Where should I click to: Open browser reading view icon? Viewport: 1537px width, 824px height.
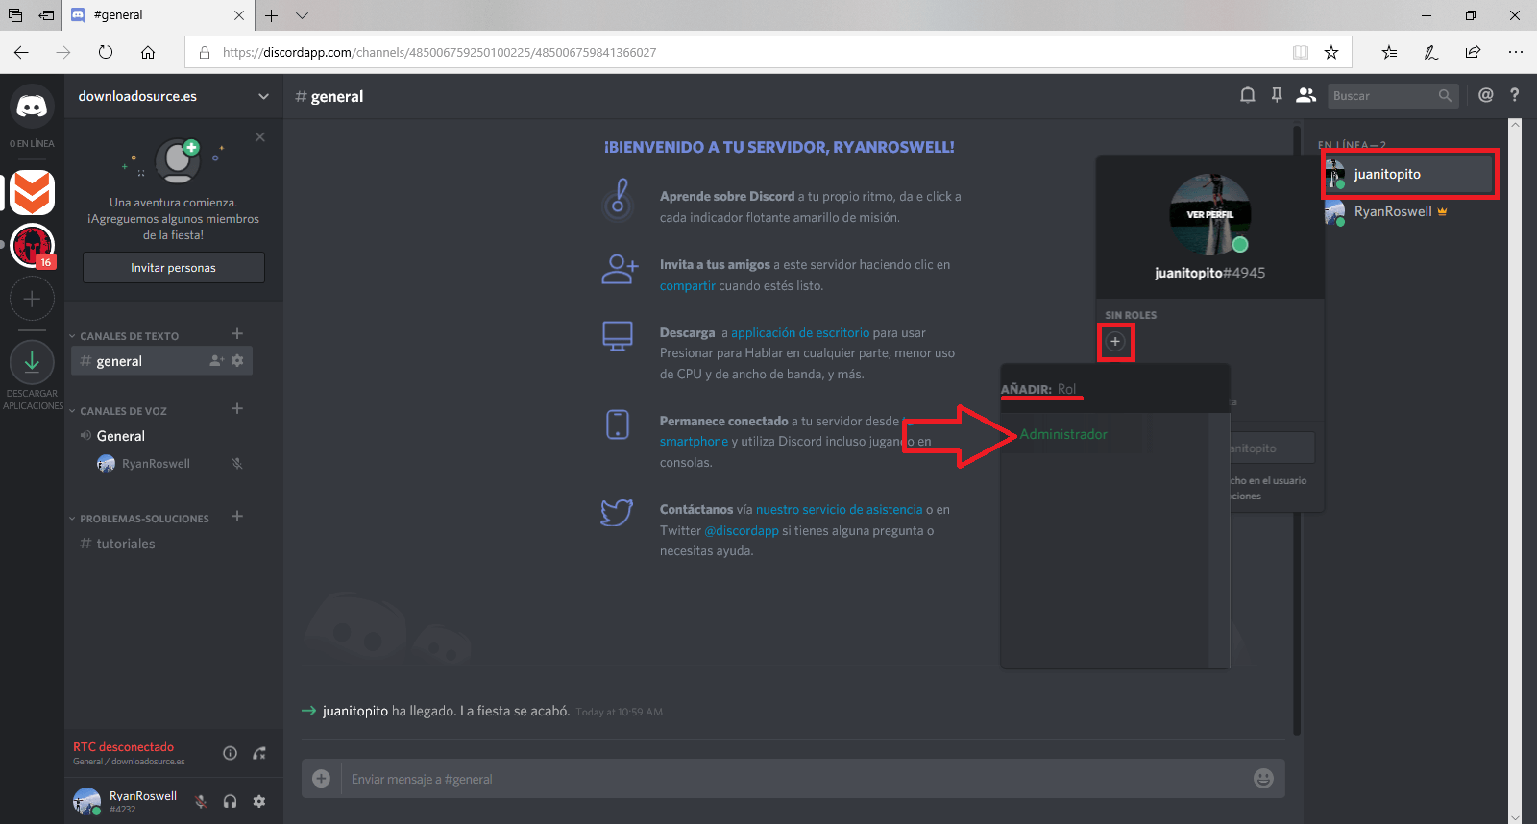click(x=1301, y=52)
